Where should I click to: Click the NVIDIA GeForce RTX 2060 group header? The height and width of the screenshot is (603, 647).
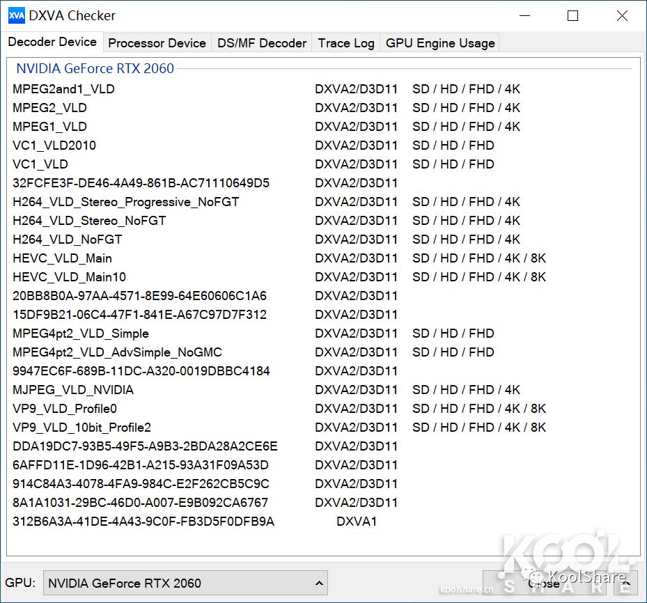[x=95, y=68]
